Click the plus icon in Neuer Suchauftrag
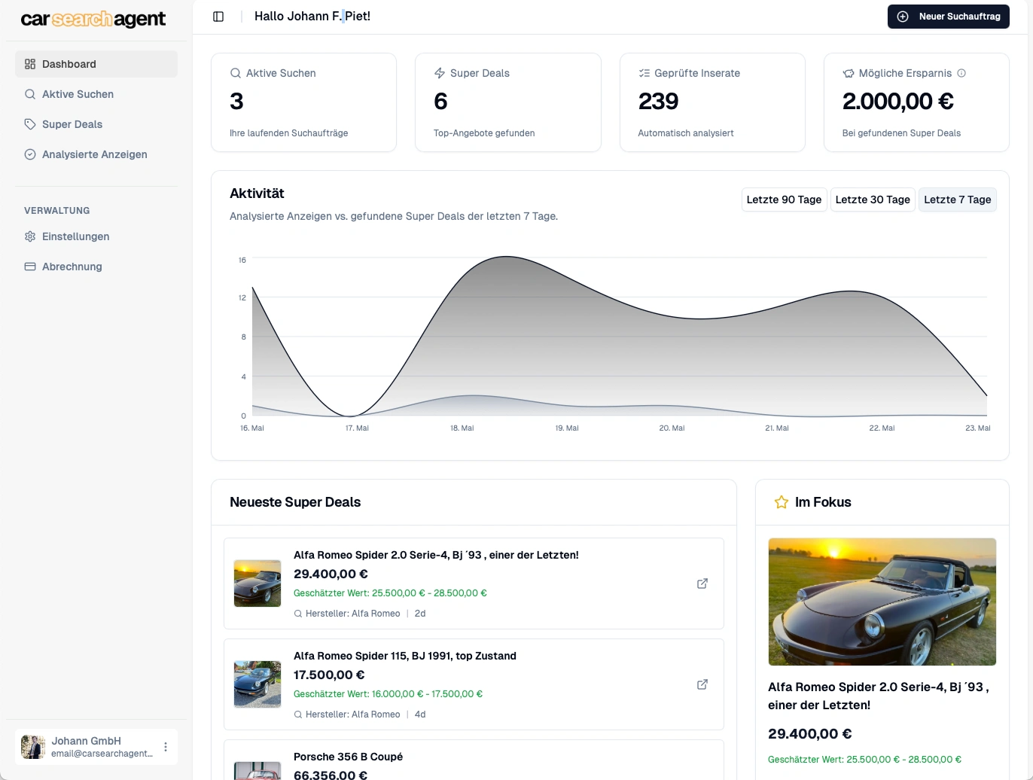 (903, 17)
